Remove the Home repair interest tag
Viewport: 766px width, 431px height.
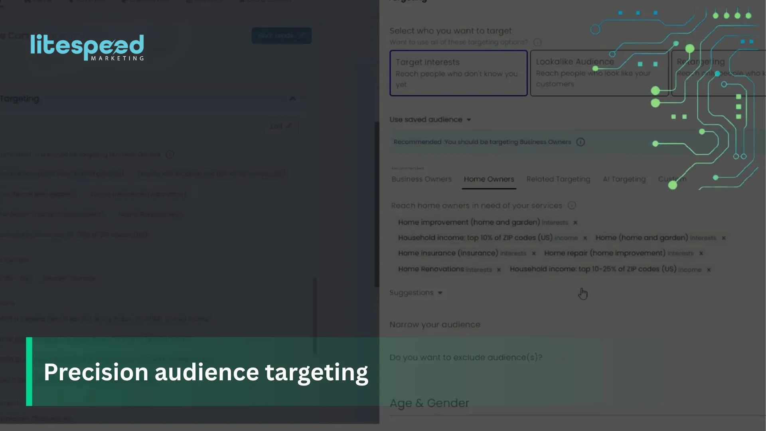tap(701, 253)
